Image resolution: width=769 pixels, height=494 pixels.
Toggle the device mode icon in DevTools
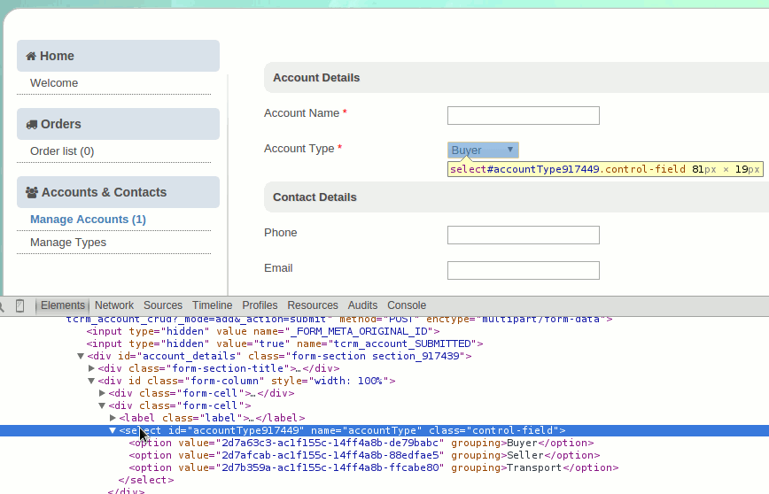click(x=20, y=305)
